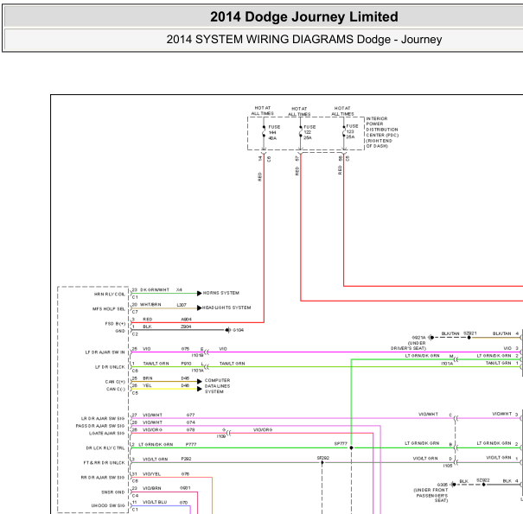Click the "2014 SYSTEM WIRING DIAGRAMS Dodge - Journey" subtitle

(304, 40)
